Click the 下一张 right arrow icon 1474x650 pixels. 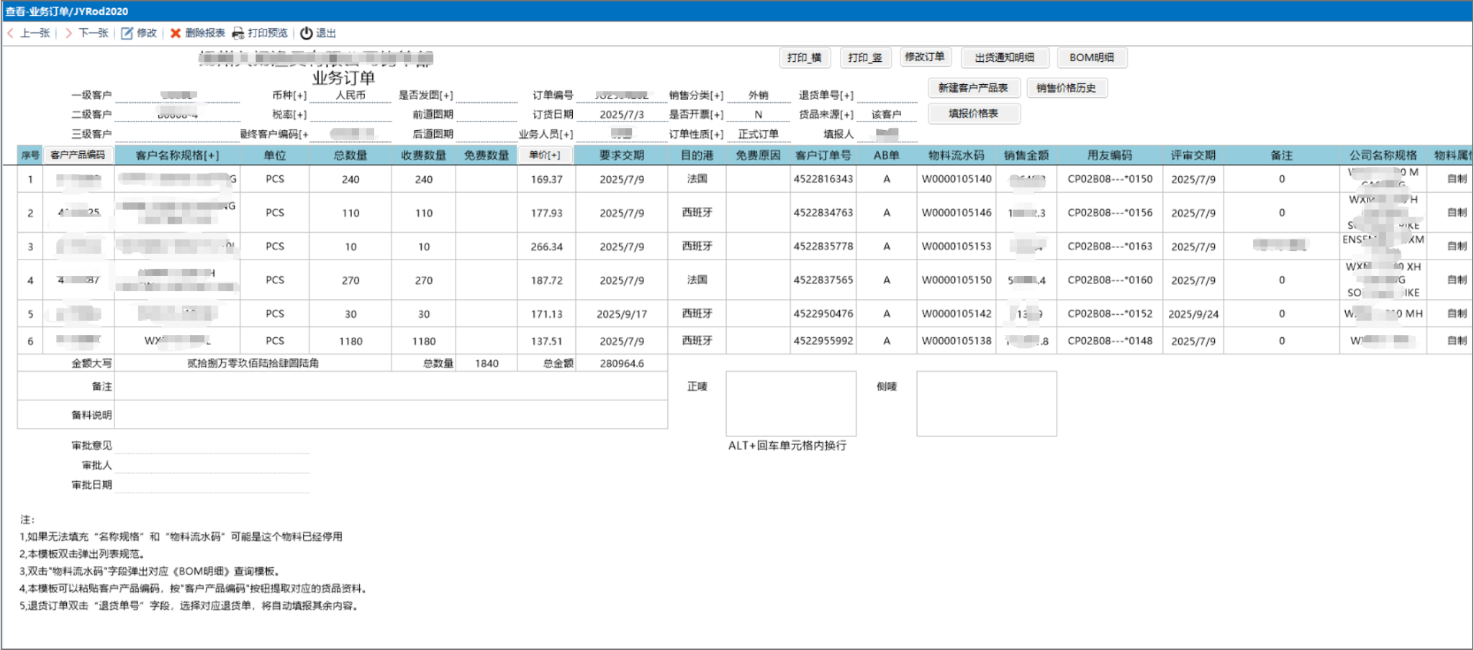point(70,33)
